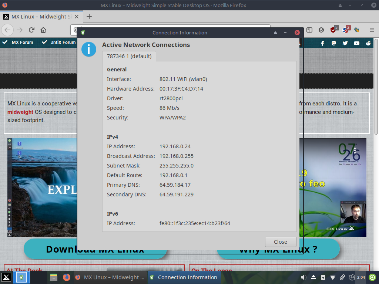Click the default route 192.168.0.1
The width and height of the screenshot is (379, 284).
173,175
